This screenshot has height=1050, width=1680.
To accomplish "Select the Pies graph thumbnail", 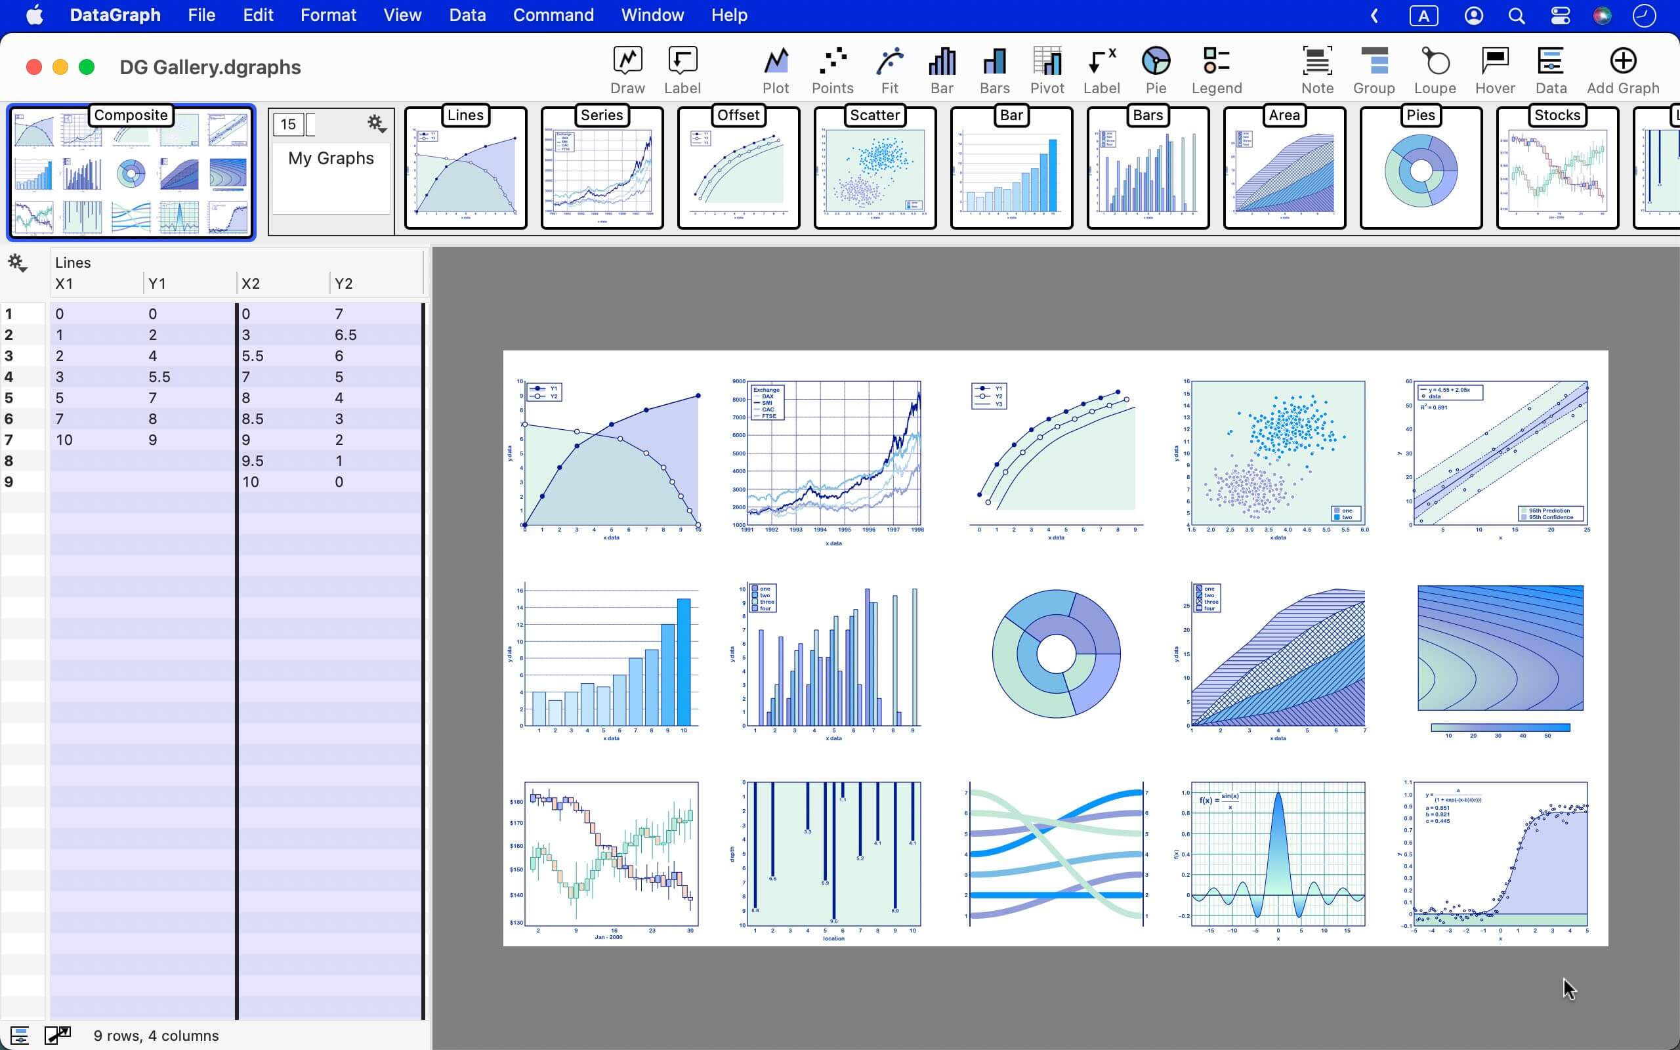I will (x=1421, y=168).
